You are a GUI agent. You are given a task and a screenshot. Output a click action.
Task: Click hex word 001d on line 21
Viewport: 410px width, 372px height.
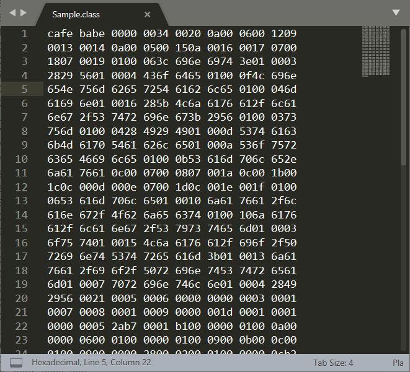[x=220, y=312]
